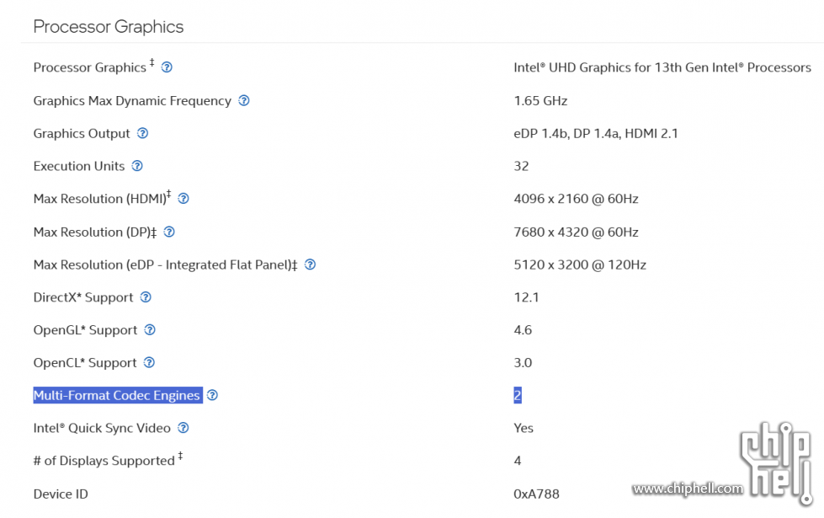The width and height of the screenshot is (824, 518).
Task: Click the Intel UHD Graphics value text
Action: pos(662,67)
